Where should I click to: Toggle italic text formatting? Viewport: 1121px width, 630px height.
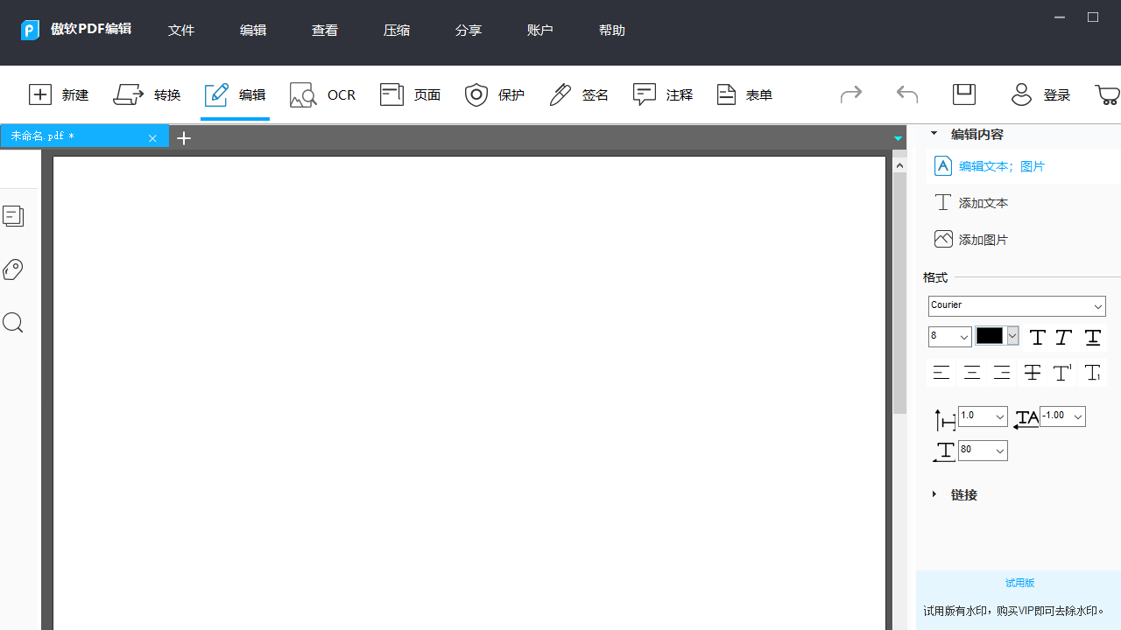pos(1062,337)
